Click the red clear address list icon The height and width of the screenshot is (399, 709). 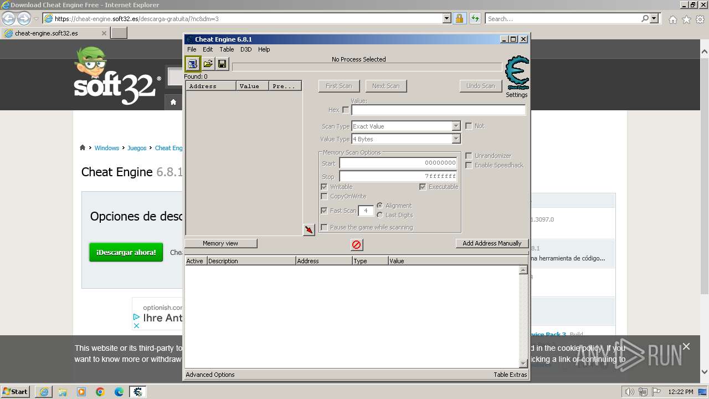tap(357, 244)
